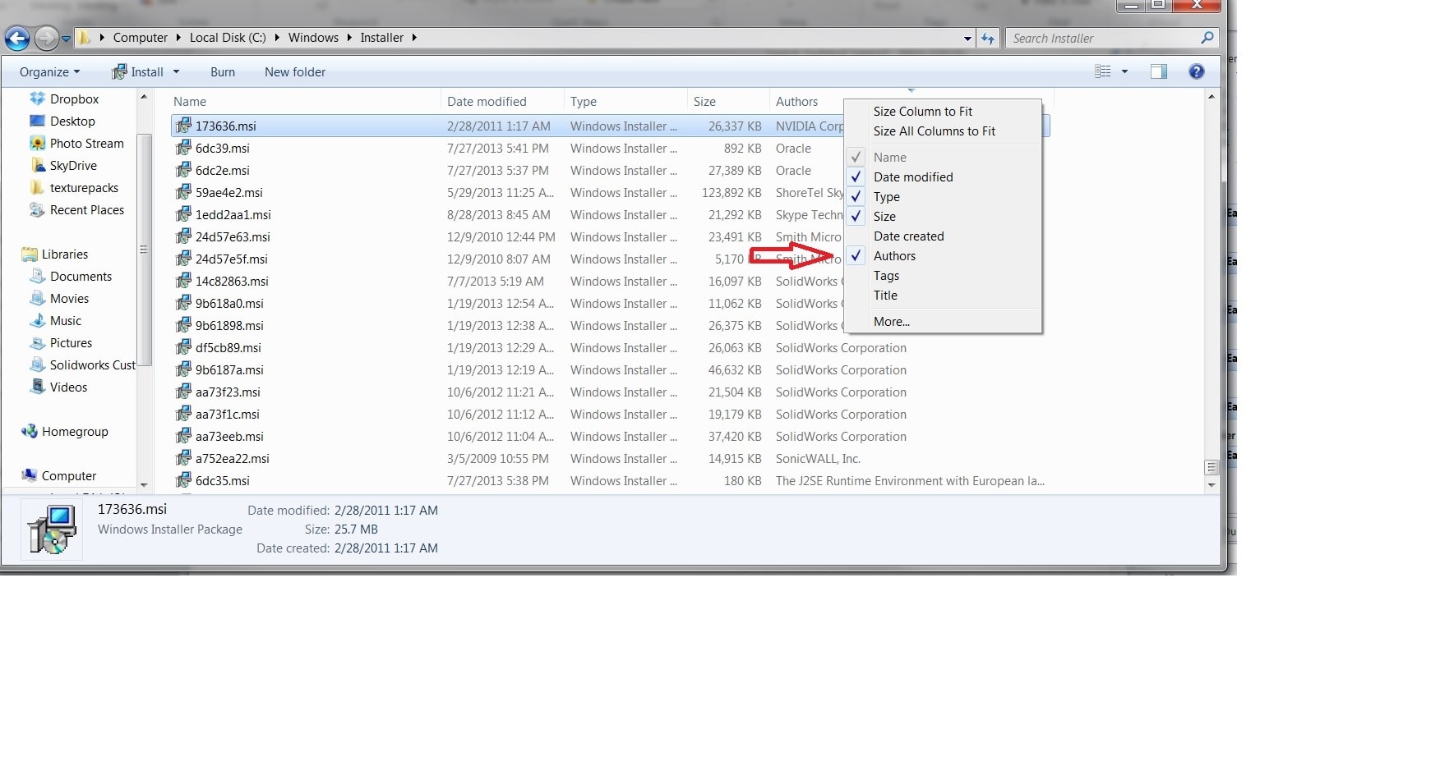Open the Help question mark icon

tap(1197, 71)
